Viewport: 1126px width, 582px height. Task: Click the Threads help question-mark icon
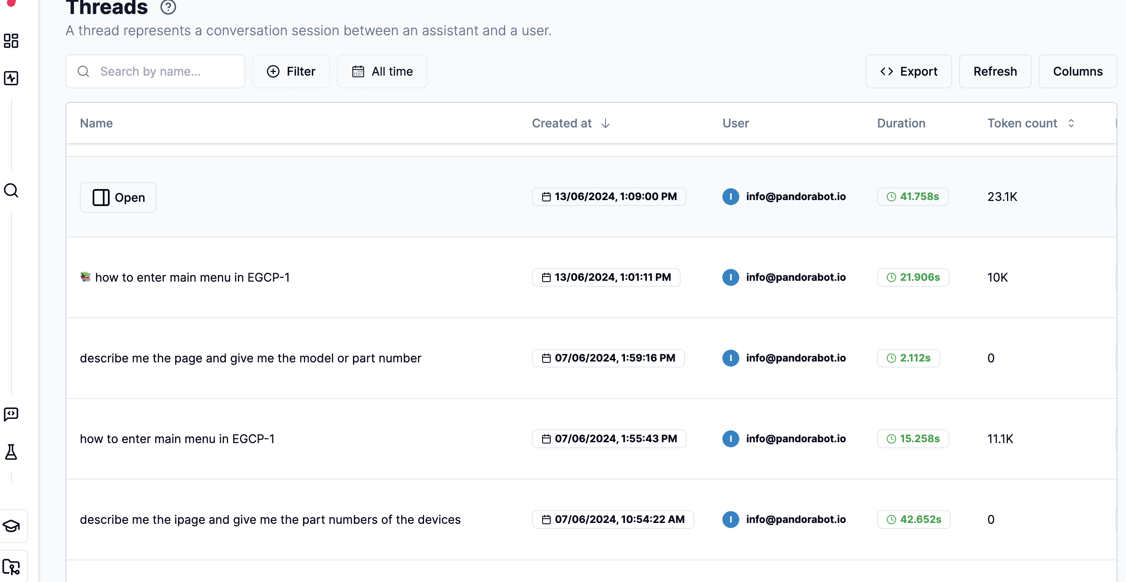coord(168,7)
